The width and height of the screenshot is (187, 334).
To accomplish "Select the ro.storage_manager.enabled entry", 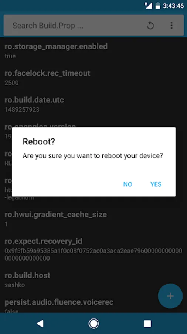I will tap(93, 51).
